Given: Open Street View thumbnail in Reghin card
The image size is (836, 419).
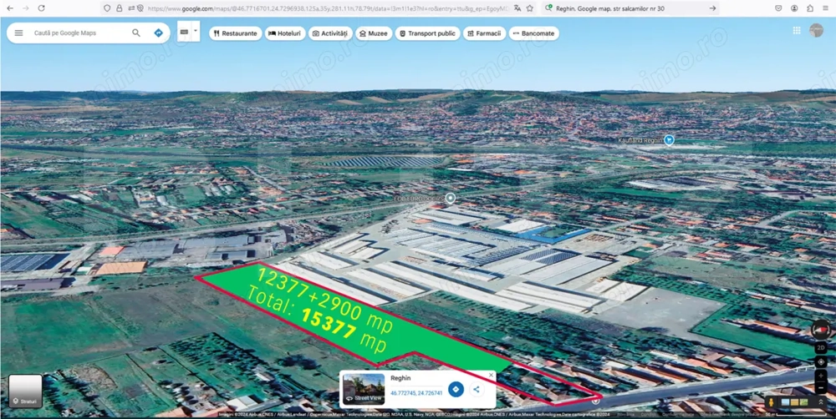Looking at the screenshot, I should tap(364, 387).
